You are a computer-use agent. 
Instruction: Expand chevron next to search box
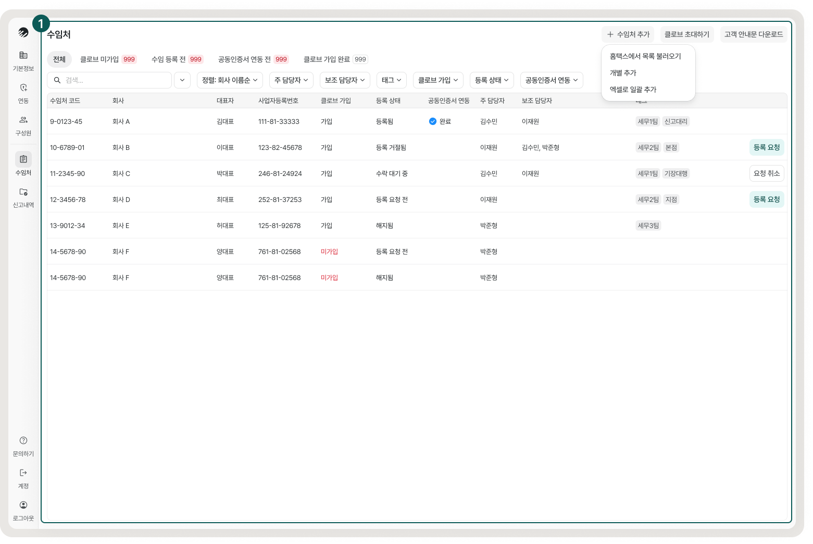click(x=182, y=80)
